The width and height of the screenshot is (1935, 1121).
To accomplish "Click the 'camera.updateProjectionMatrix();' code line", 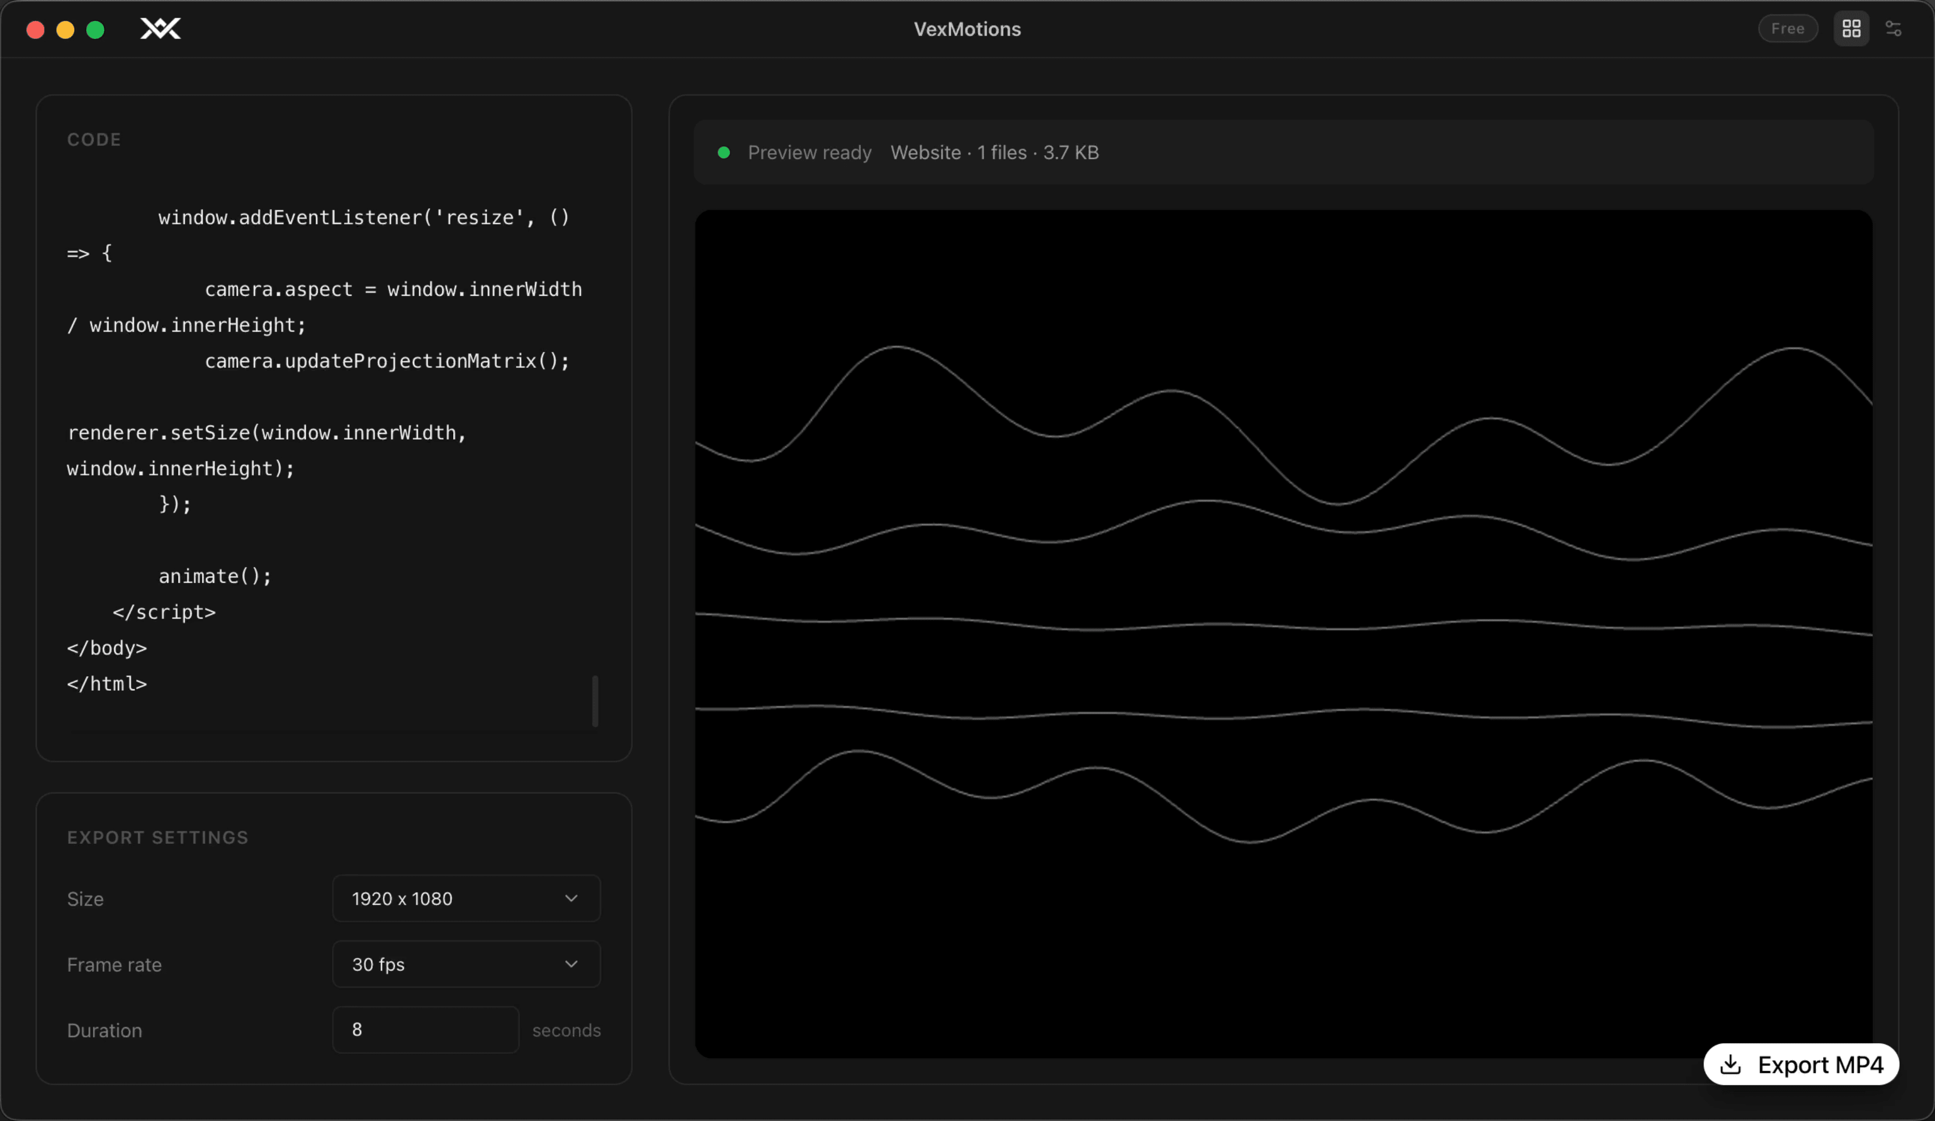I will 387,361.
